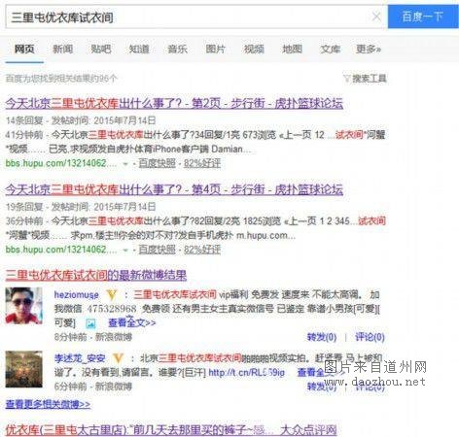Click the picture icon in heziomuse's post
Image resolution: width=459 pixels, height=437 pixels.
(90, 323)
